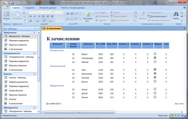The width and height of the screenshot is (188, 119).
Task: Toggle bold Ж formatting
Action: [x=31, y=16]
